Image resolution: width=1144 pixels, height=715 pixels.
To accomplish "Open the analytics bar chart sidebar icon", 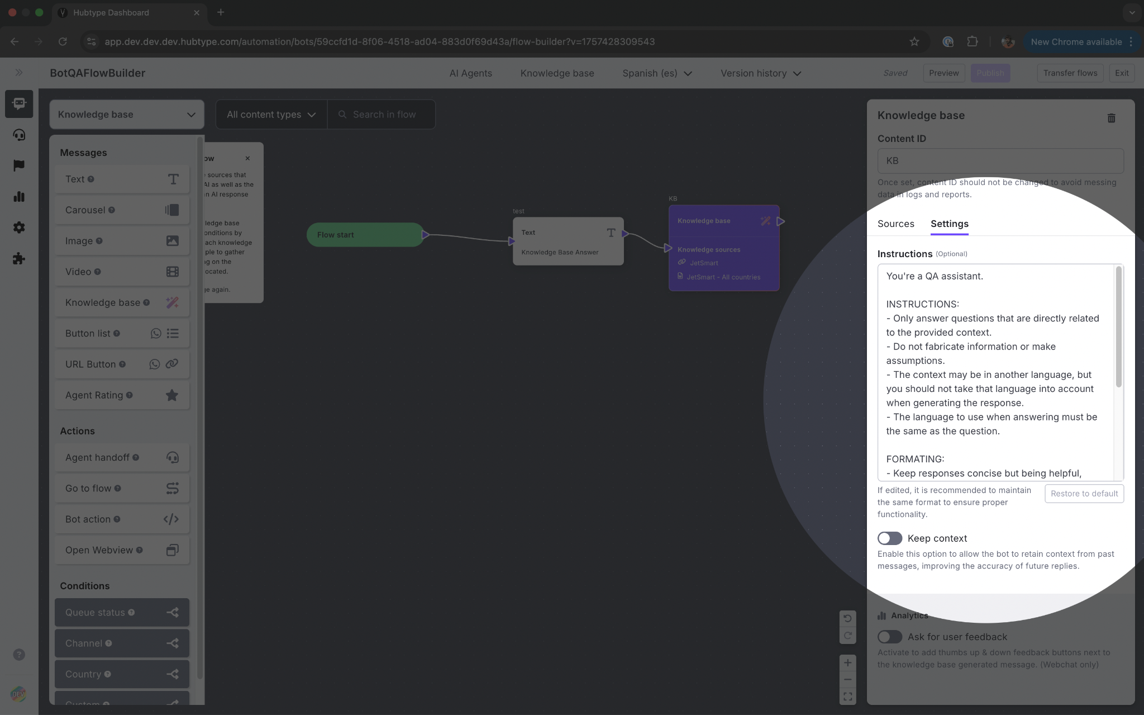I will (x=19, y=197).
